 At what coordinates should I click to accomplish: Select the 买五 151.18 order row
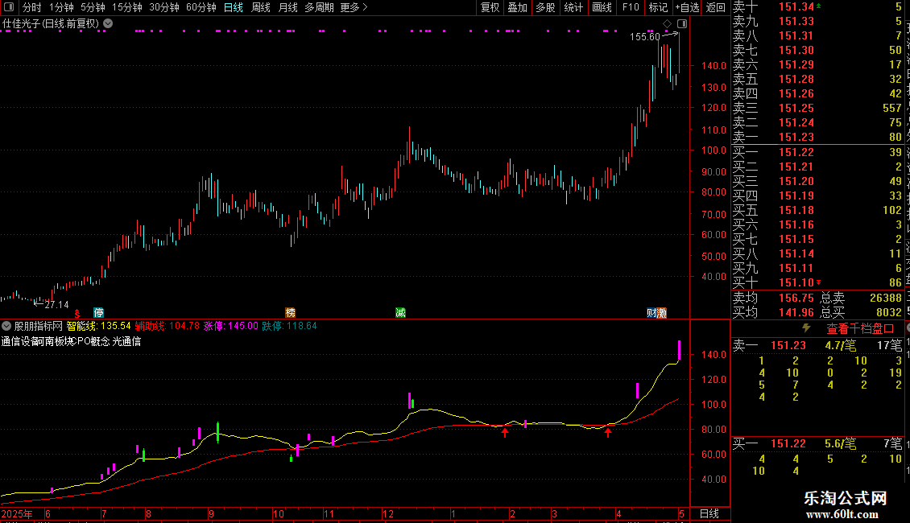tap(817, 210)
